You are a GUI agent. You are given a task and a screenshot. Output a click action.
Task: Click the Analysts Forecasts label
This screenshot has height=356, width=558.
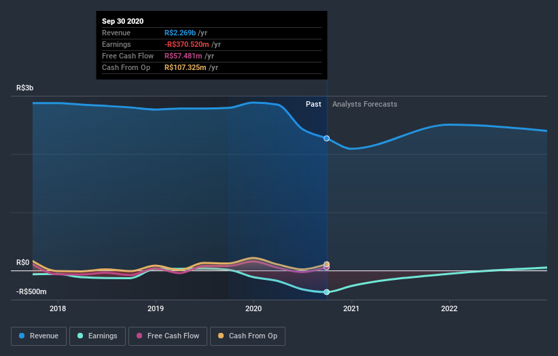[365, 104]
